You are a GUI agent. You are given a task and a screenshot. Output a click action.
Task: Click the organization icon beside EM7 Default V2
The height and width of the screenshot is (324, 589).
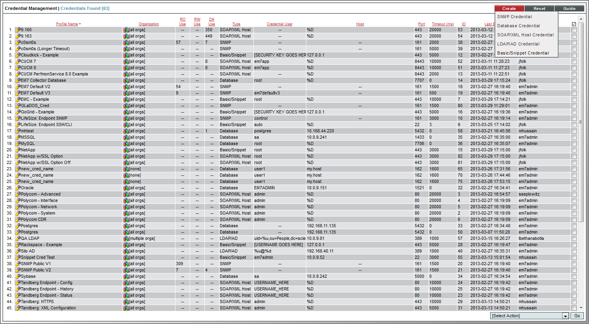coord(126,87)
